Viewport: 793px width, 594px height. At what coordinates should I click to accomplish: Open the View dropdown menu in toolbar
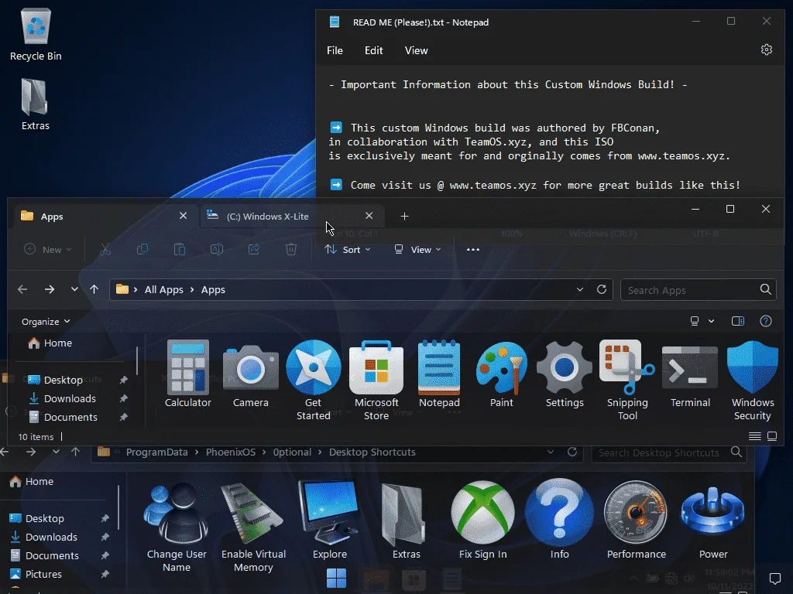click(x=417, y=249)
